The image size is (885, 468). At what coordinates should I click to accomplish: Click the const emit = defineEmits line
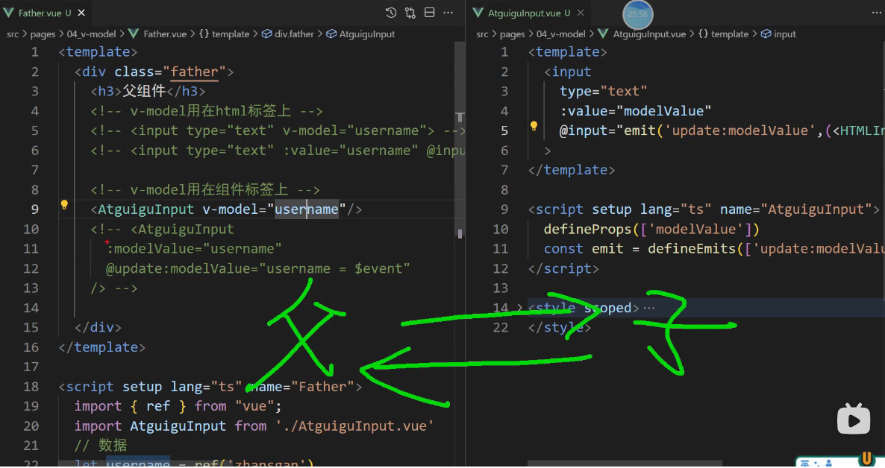pos(714,249)
